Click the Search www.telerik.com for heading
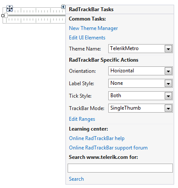This screenshot has width=178, height=188. click(x=104, y=157)
